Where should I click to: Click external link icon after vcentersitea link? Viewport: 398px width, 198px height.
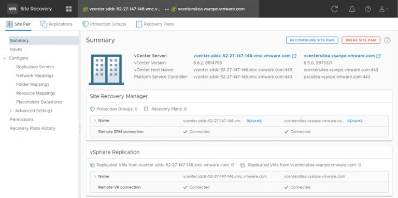pyautogui.click(x=378, y=56)
